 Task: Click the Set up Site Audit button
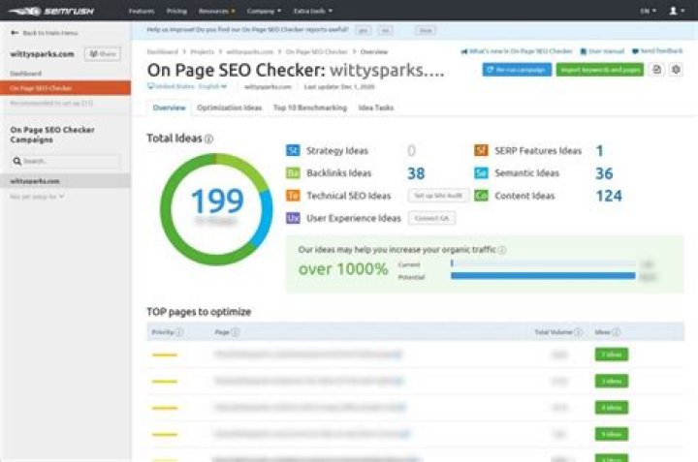(x=438, y=196)
